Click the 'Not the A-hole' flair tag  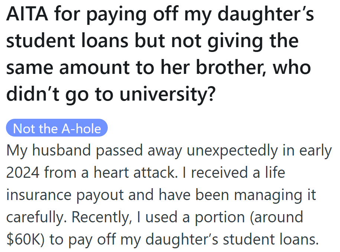(x=57, y=128)
